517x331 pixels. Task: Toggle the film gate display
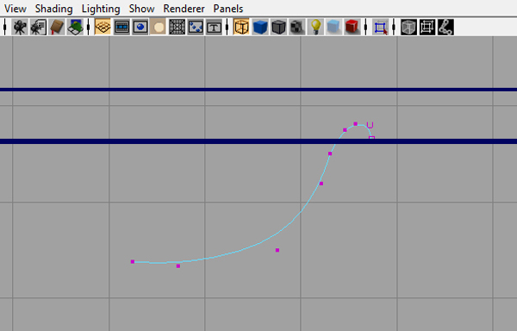click(121, 27)
